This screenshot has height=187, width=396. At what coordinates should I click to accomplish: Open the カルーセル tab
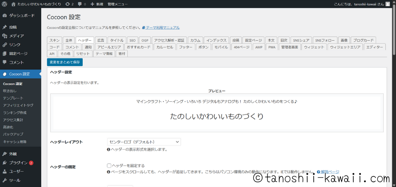coord(165,47)
